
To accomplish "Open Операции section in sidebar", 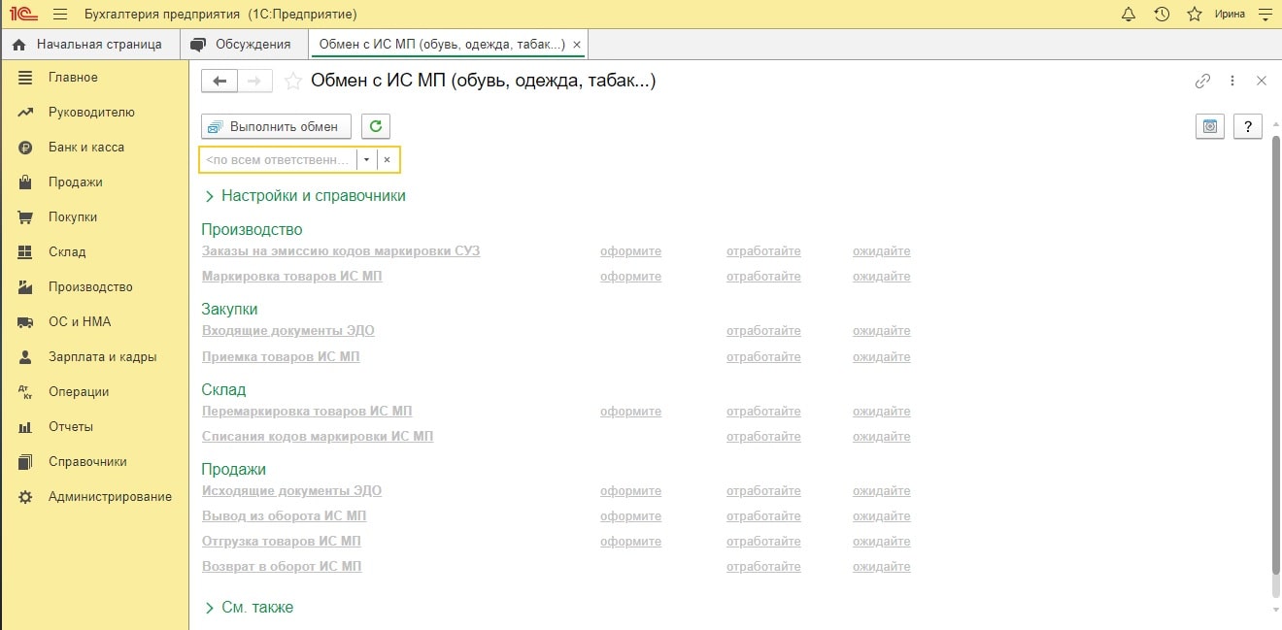I will point(79,392).
